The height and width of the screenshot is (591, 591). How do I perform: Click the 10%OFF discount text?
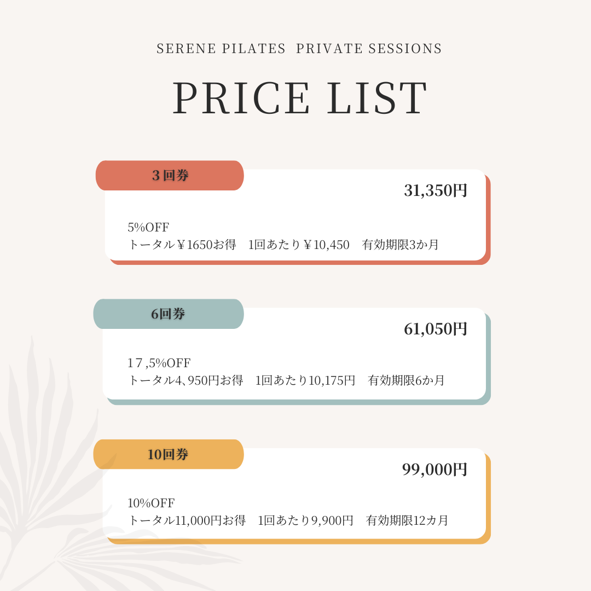coord(151,503)
